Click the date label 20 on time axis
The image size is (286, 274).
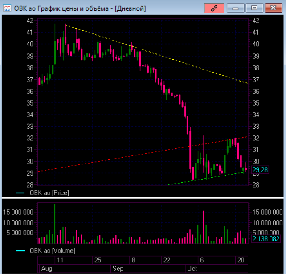(x=241, y=260)
